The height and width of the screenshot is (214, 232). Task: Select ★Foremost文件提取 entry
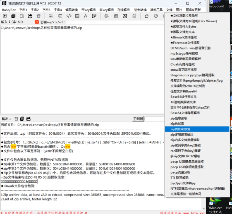click(197, 43)
